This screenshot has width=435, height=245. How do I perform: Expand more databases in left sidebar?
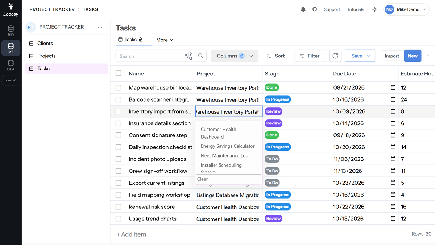[x=11, y=81]
